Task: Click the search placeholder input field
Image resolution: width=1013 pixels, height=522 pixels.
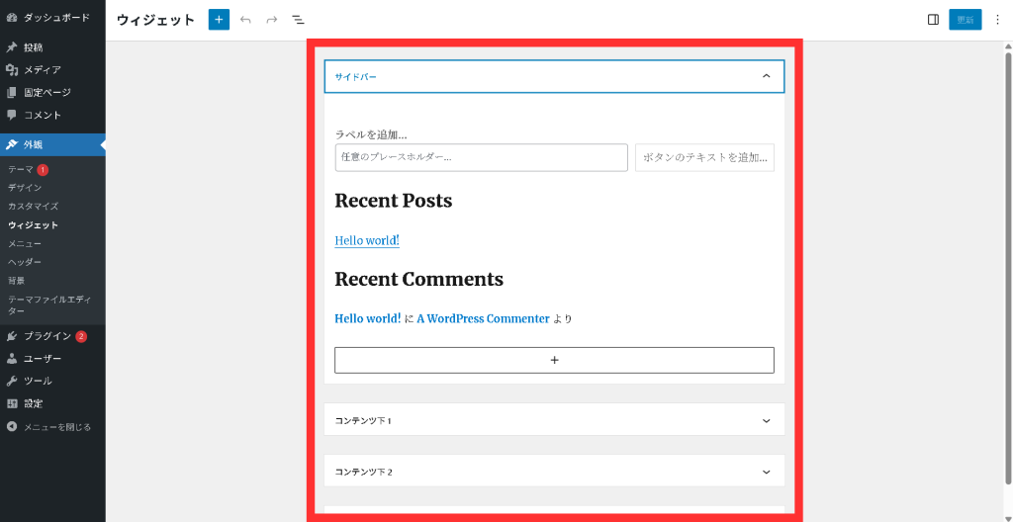Action: tap(481, 157)
